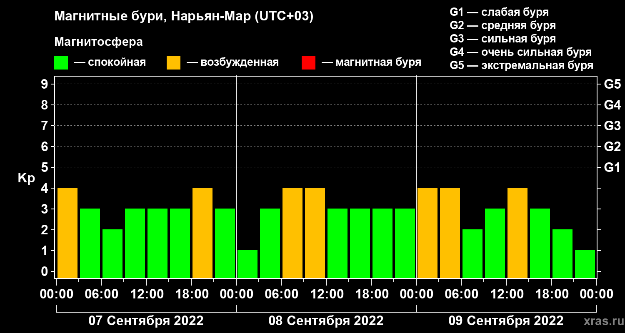
Task: Click the '07 Сентября 2022' date label
Action: pos(146,321)
